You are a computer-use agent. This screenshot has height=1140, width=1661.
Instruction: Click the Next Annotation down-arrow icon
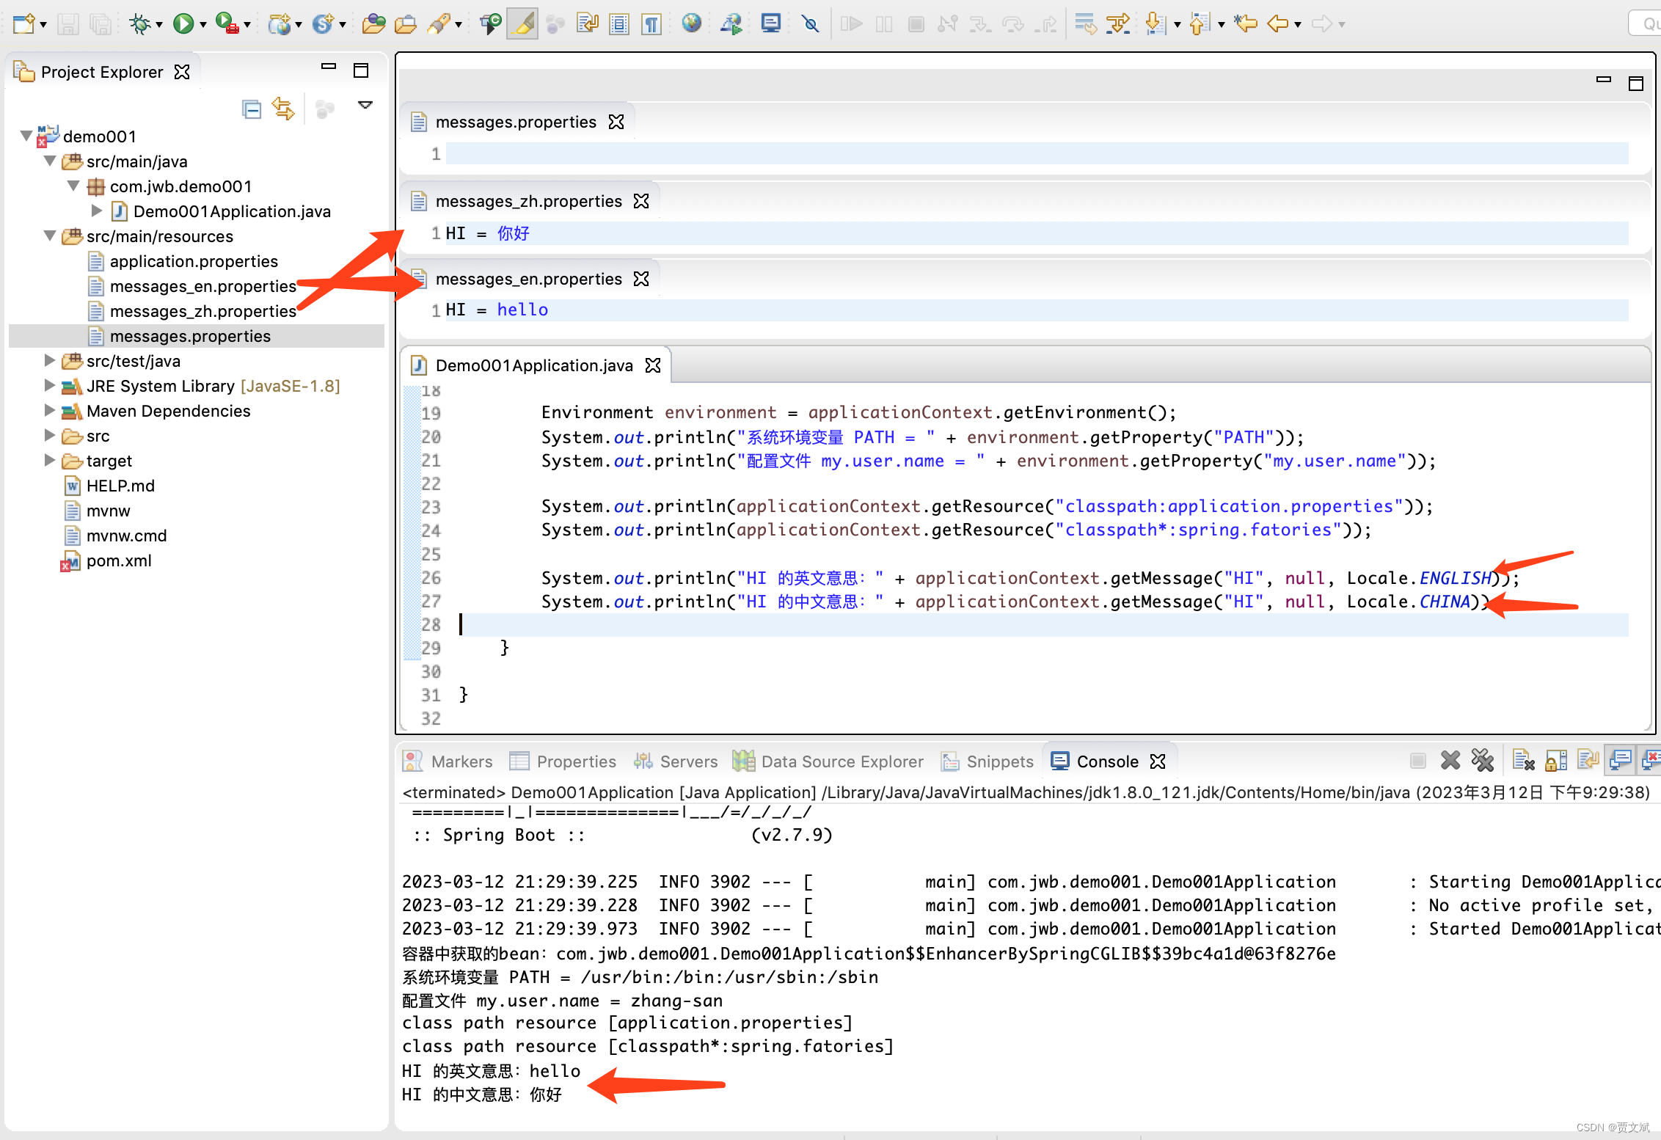point(1156,24)
